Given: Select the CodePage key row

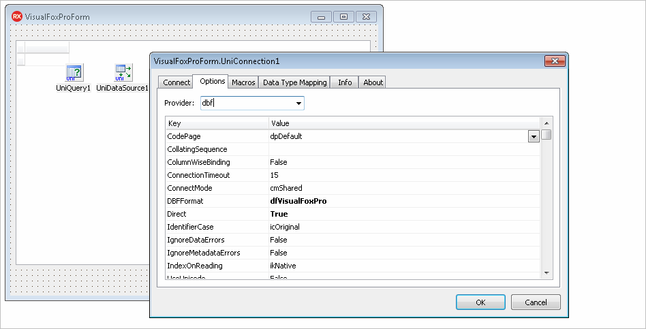Looking at the screenshot, I should point(217,136).
